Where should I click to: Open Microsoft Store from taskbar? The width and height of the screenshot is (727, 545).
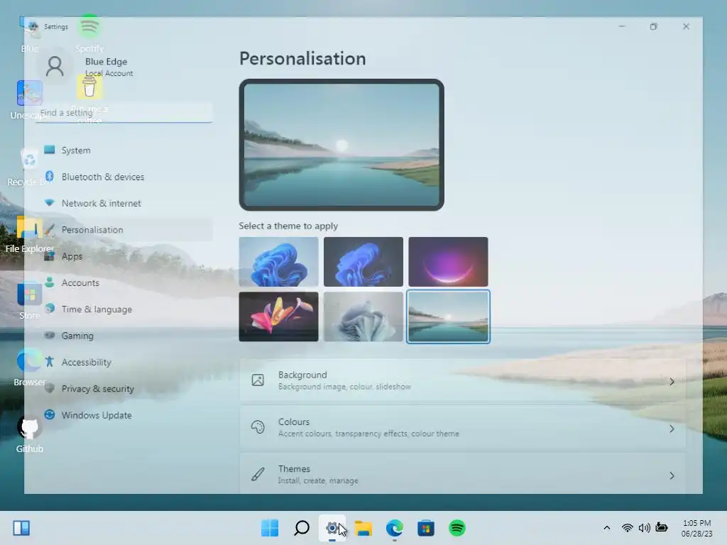[426, 528]
